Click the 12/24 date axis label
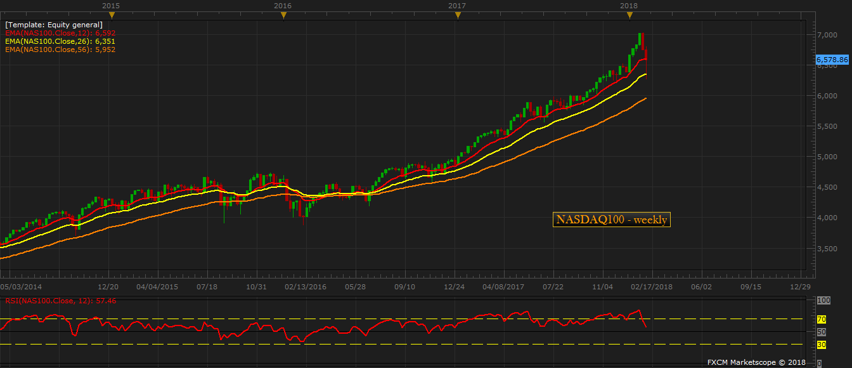852x368 pixels. pos(454,287)
